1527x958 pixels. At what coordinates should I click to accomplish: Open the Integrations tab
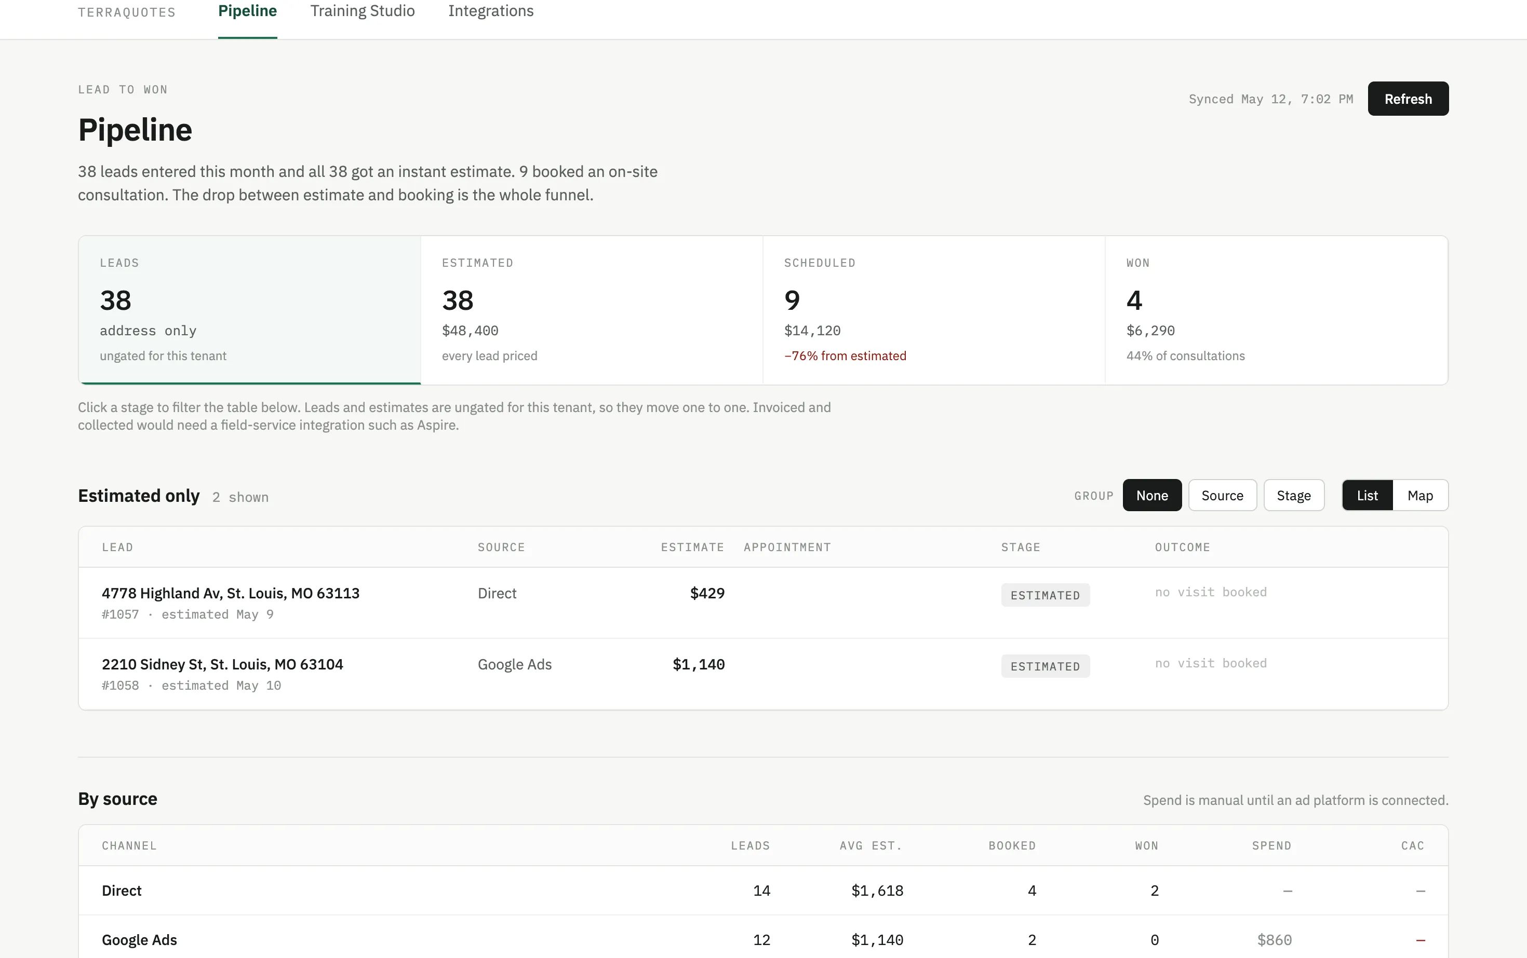[491, 11]
